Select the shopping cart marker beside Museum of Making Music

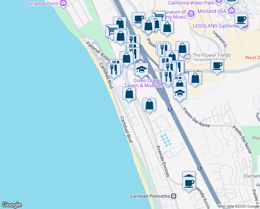tap(159, 16)
